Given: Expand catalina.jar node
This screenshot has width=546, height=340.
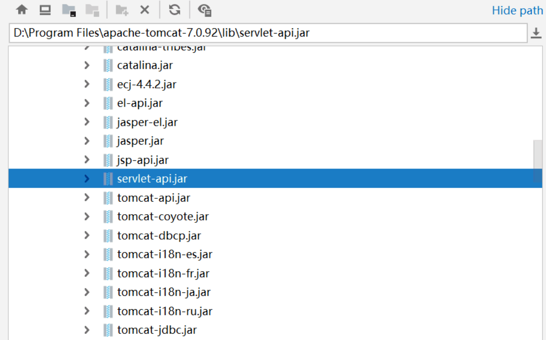Looking at the screenshot, I should pos(87,65).
